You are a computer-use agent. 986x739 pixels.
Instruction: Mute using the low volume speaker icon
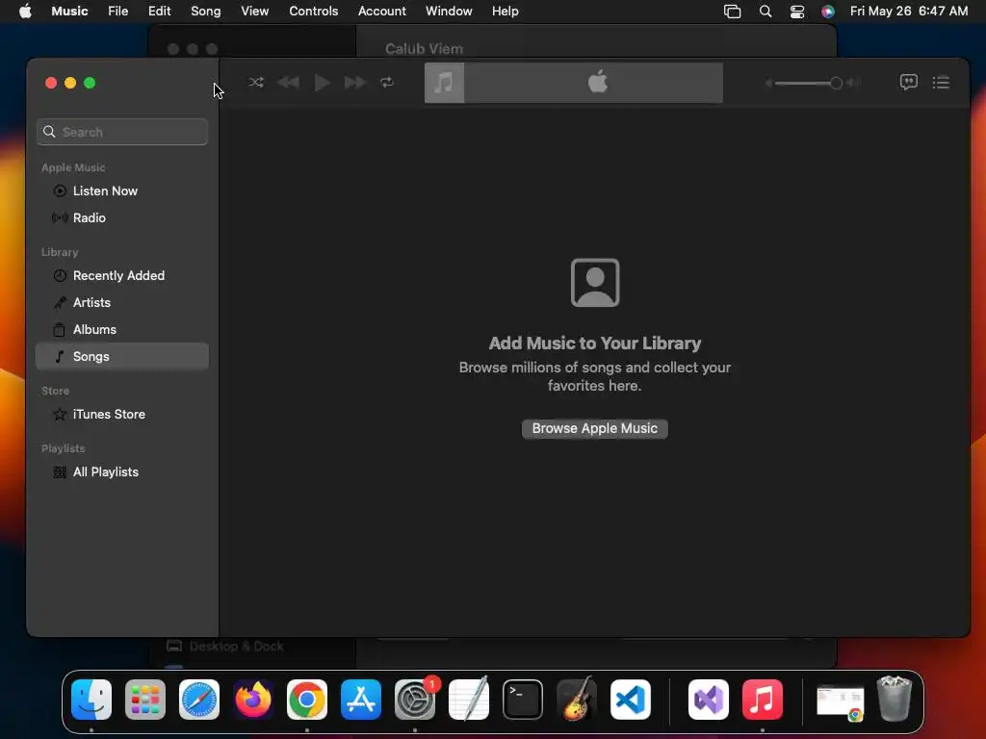point(768,83)
